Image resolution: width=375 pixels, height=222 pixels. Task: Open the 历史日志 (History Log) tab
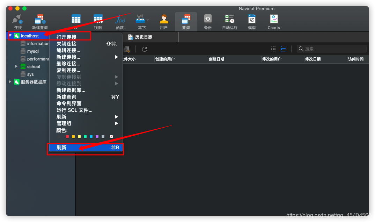pyautogui.click(x=140, y=37)
